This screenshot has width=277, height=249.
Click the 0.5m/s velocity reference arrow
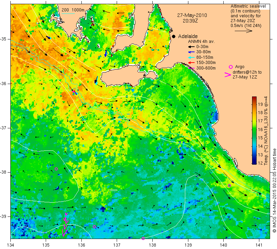pyautogui.click(x=243, y=31)
